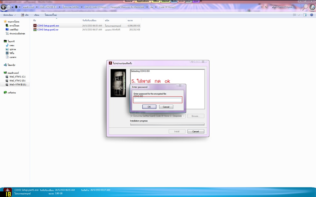Open the จัดระเบียบ organize menu

pyautogui.click(x=9, y=15)
